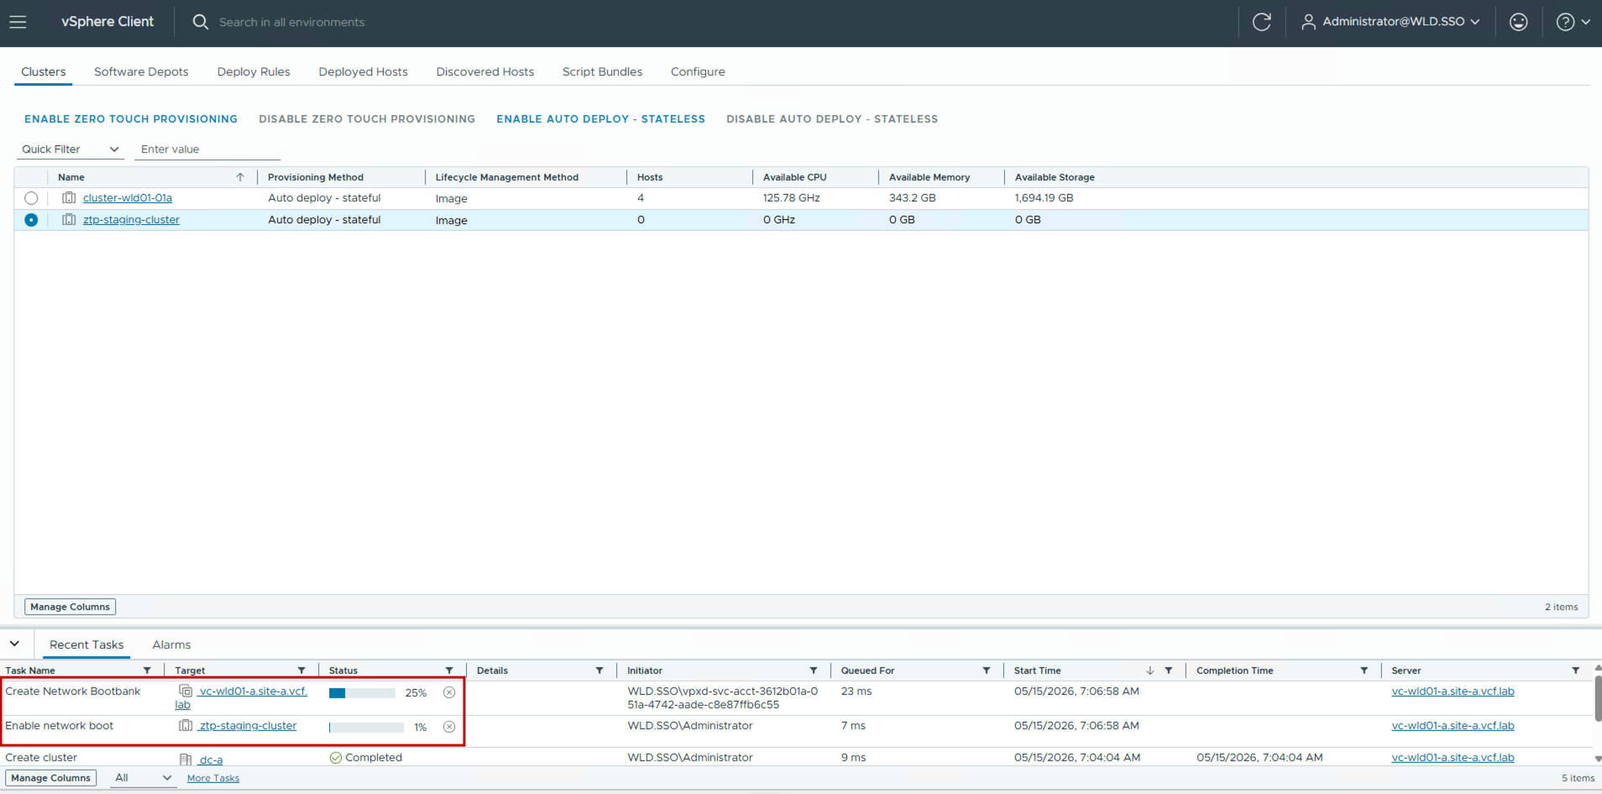Viewport: 1602px width, 794px height.
Task: Filter the Status column in tasks
Action: click(449, 671)
